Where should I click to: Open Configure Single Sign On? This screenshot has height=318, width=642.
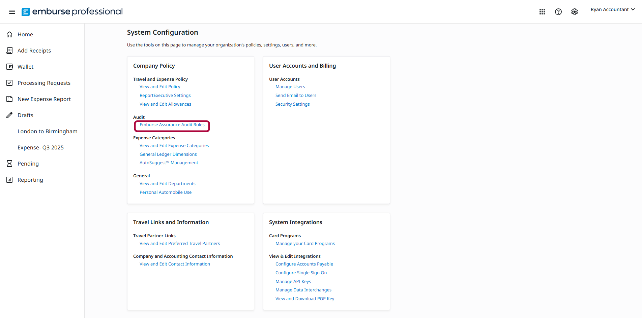click(301, 273)
